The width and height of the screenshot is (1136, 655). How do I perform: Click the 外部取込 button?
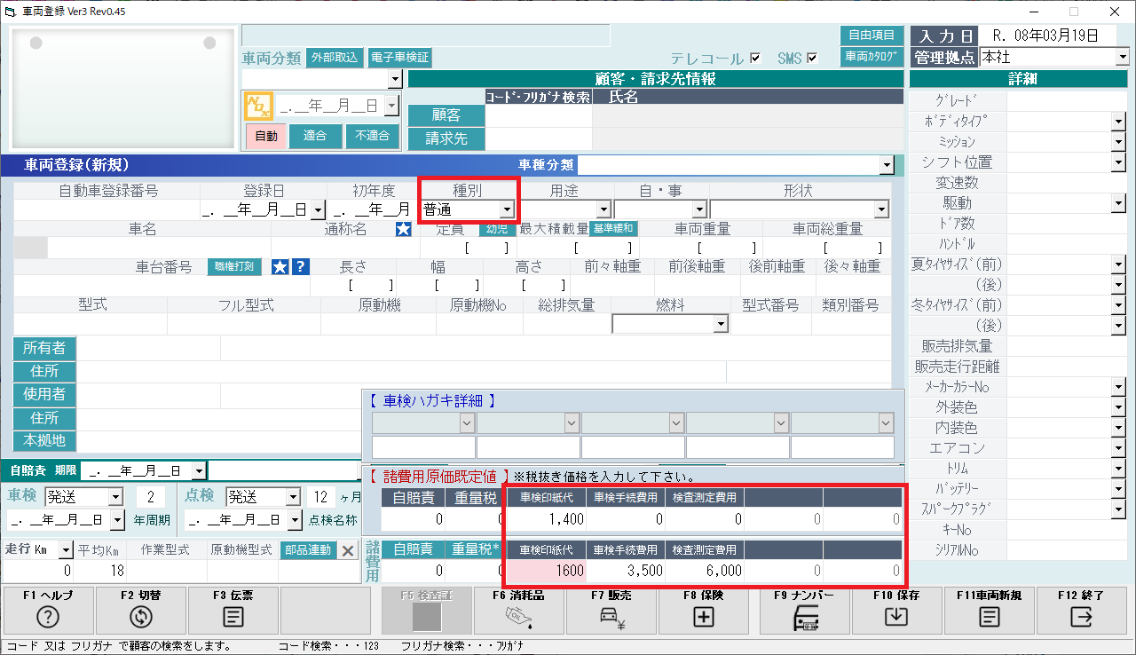(x=335, y=58)
